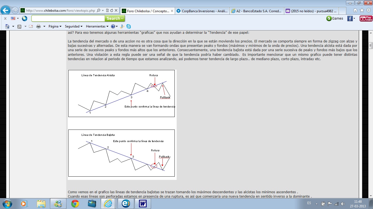Click the command bar Home page icon
The height and width of the screenshot is (209, 373).
(x=7, y=26)
